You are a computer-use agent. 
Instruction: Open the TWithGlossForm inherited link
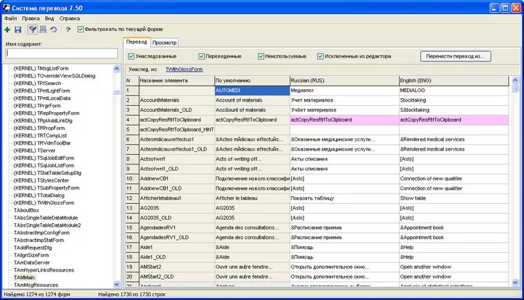[x=184, y=70]
